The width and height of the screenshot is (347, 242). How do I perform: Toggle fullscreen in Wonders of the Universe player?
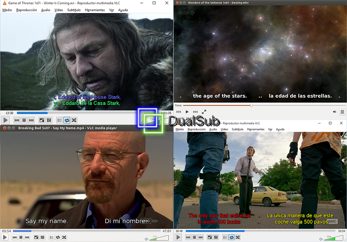(x=204, y=112)
